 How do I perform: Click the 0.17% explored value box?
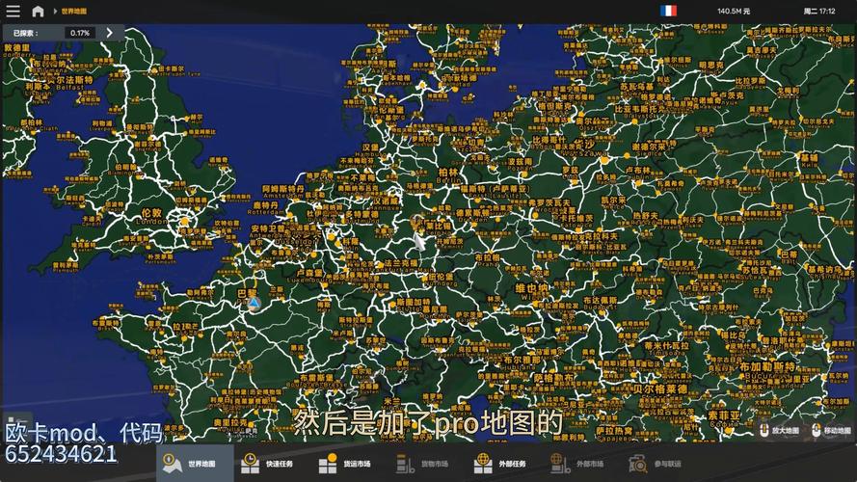click(80, 33)
